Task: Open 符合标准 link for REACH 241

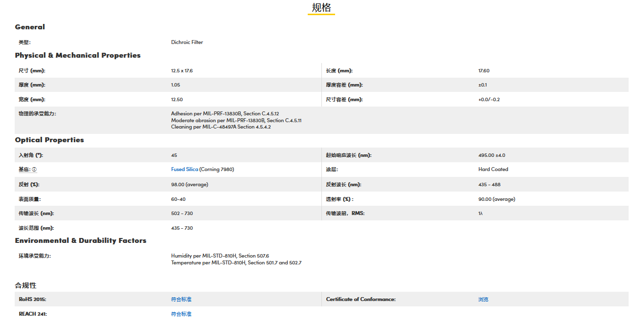Action: pyautogui.click(x=181, y=314)
